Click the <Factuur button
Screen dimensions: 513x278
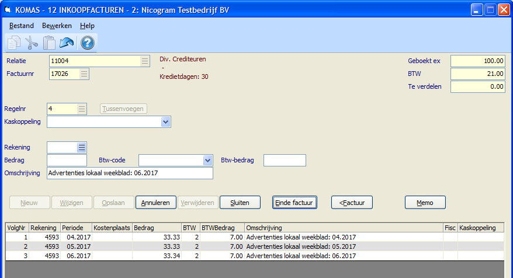[x=352, y=203]
